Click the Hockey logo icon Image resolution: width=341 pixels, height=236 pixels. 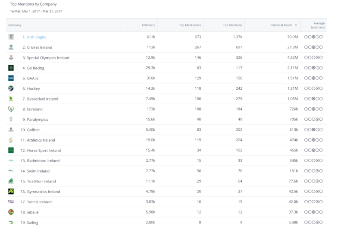click(x=11, y=88)
